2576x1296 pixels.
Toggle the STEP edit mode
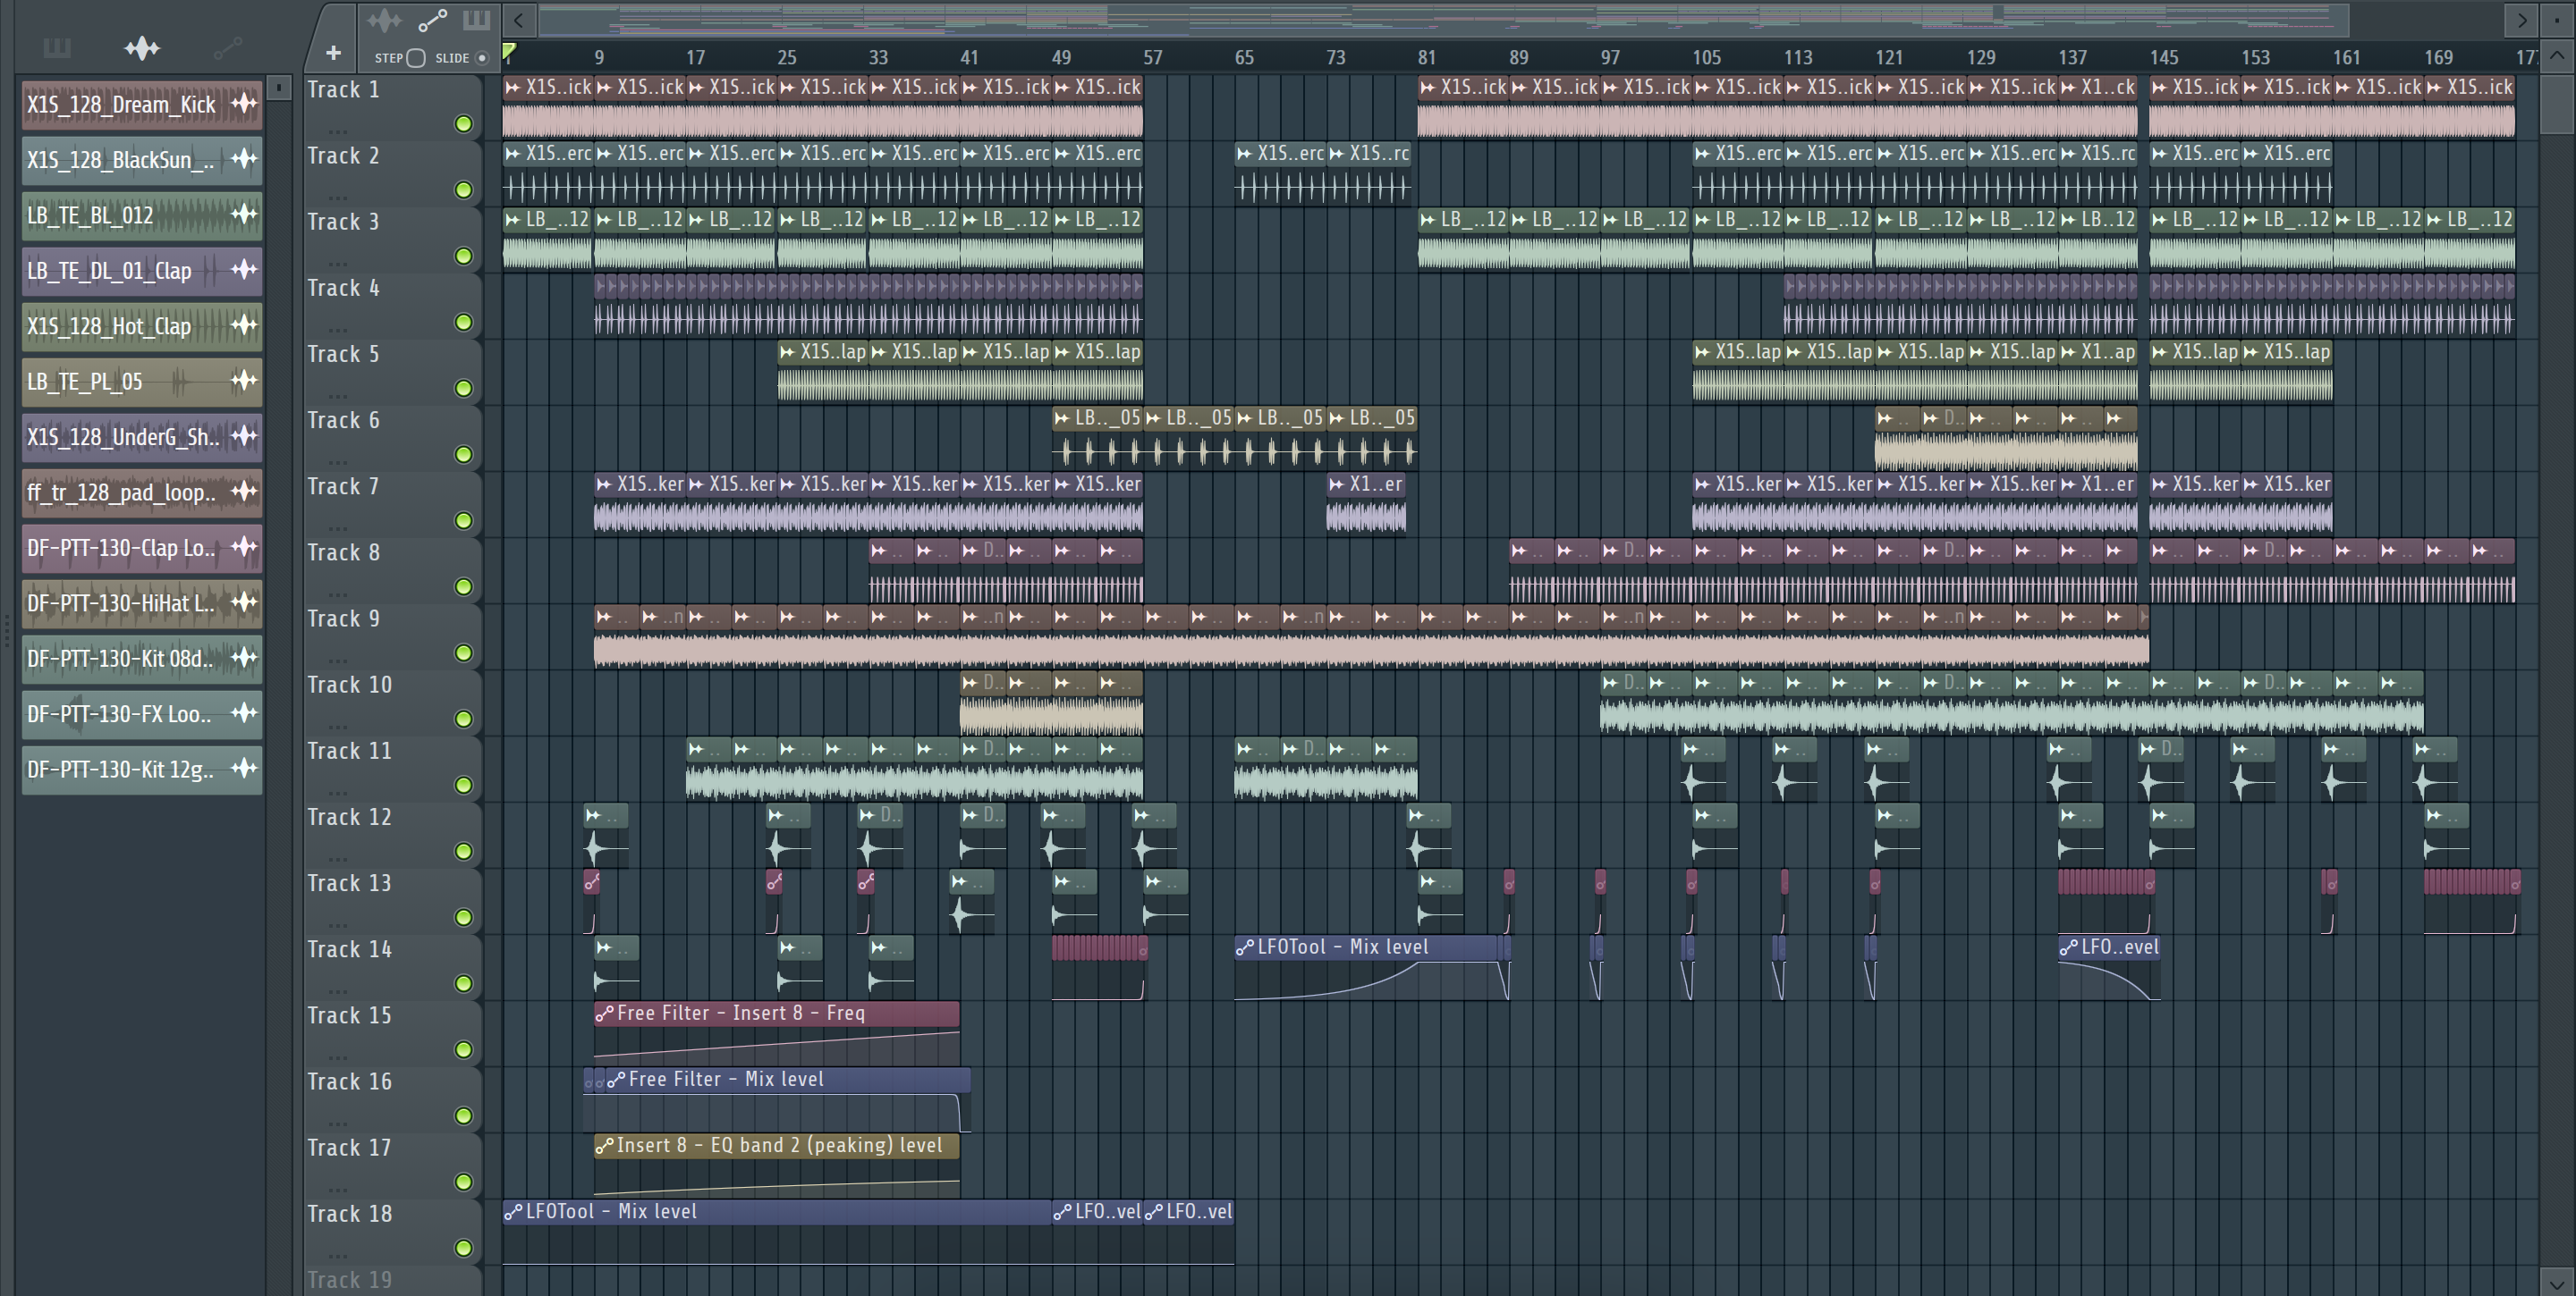coord(416,58)
